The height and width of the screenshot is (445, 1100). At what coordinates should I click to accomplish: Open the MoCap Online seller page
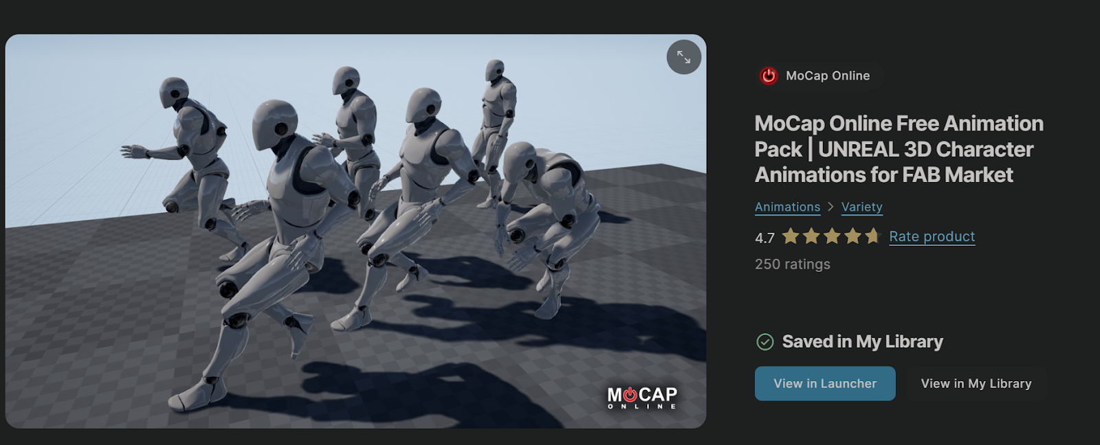819,76
